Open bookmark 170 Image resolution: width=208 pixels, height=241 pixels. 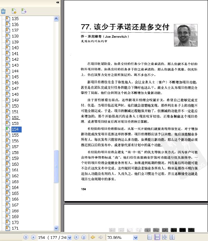click(15, 222)
